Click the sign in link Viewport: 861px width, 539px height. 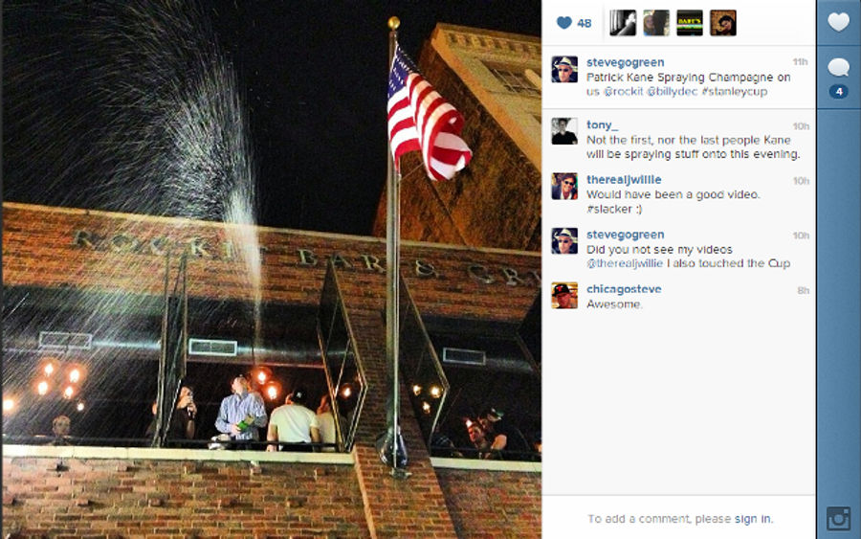coord(752,519)
